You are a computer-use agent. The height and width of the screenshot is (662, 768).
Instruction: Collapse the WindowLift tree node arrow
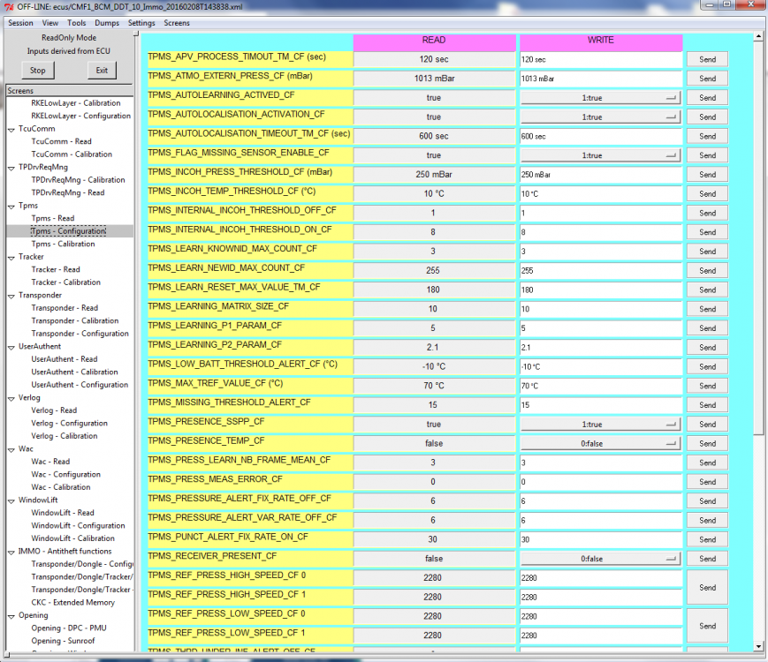[x=11, y=501]
